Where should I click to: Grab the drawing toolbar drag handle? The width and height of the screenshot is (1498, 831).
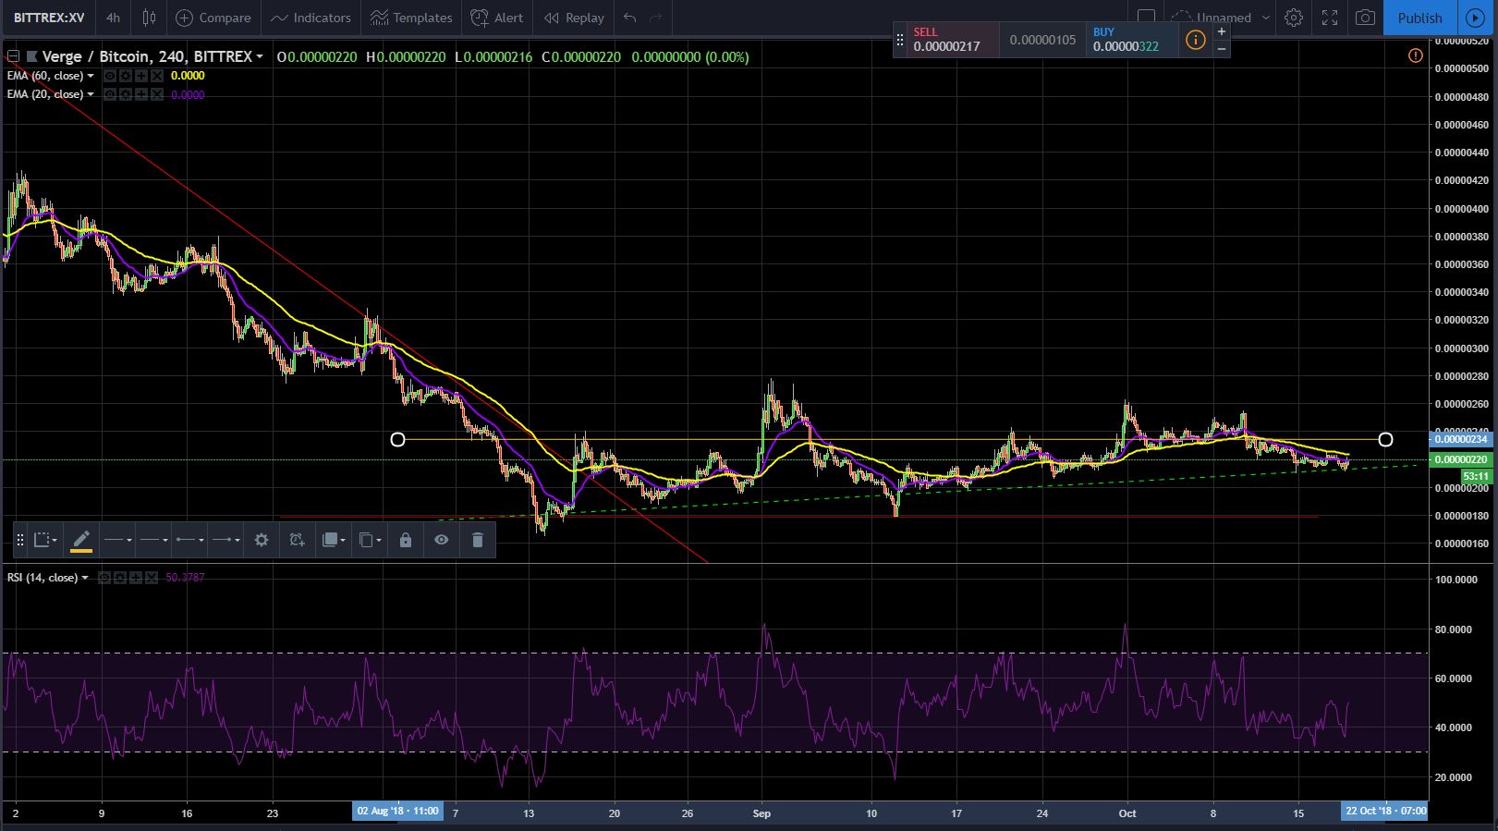pyautogui.click(x=20, y=540)
